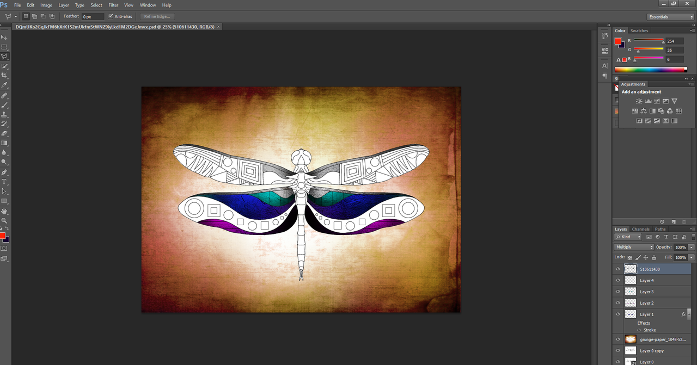Open the Layers panel options menu
The height and width of the screenshot is (365, 697).
coord(692,229)
